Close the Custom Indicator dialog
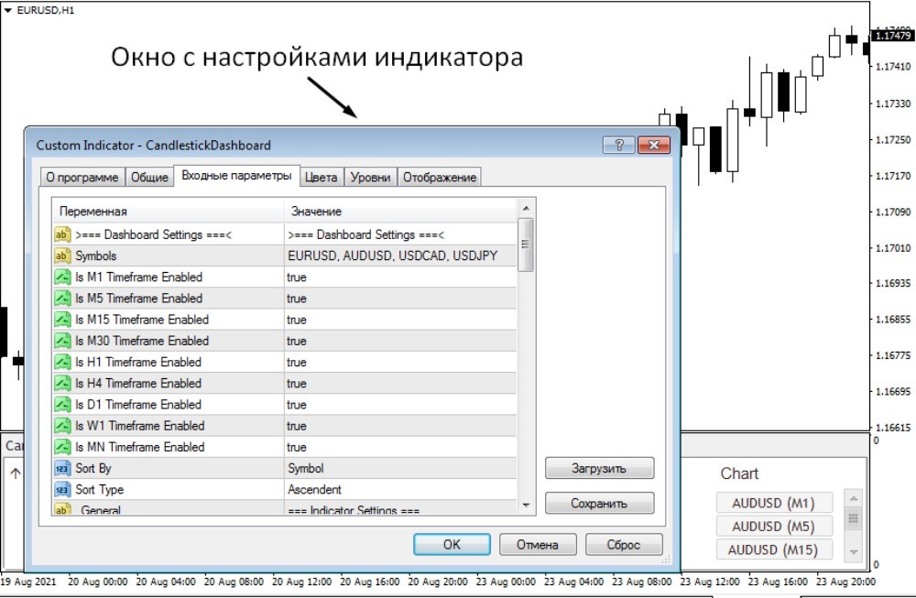The height and width of the screenshot is (598, 916). click(654, 145)
